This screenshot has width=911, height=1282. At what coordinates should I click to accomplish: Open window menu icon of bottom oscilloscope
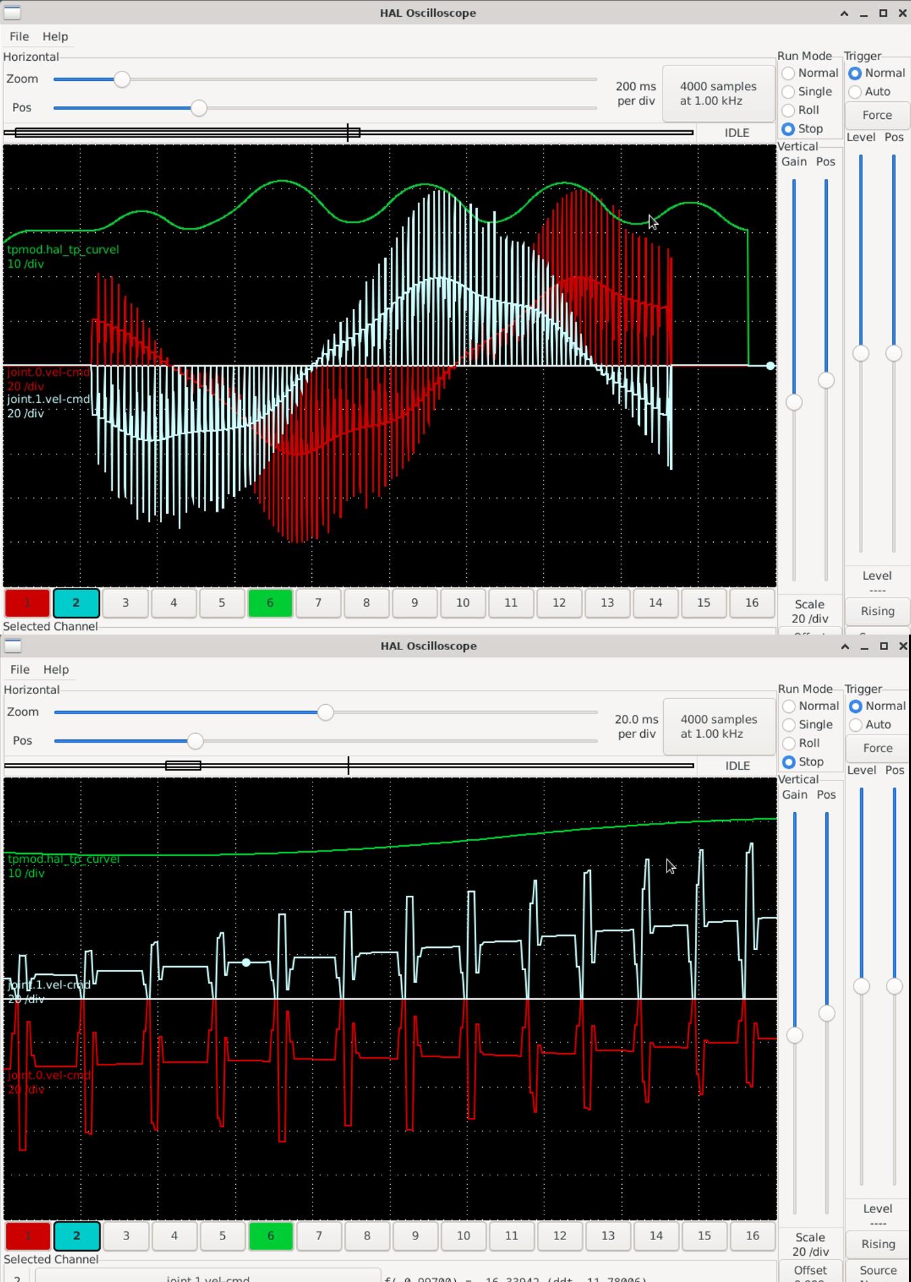13,646
